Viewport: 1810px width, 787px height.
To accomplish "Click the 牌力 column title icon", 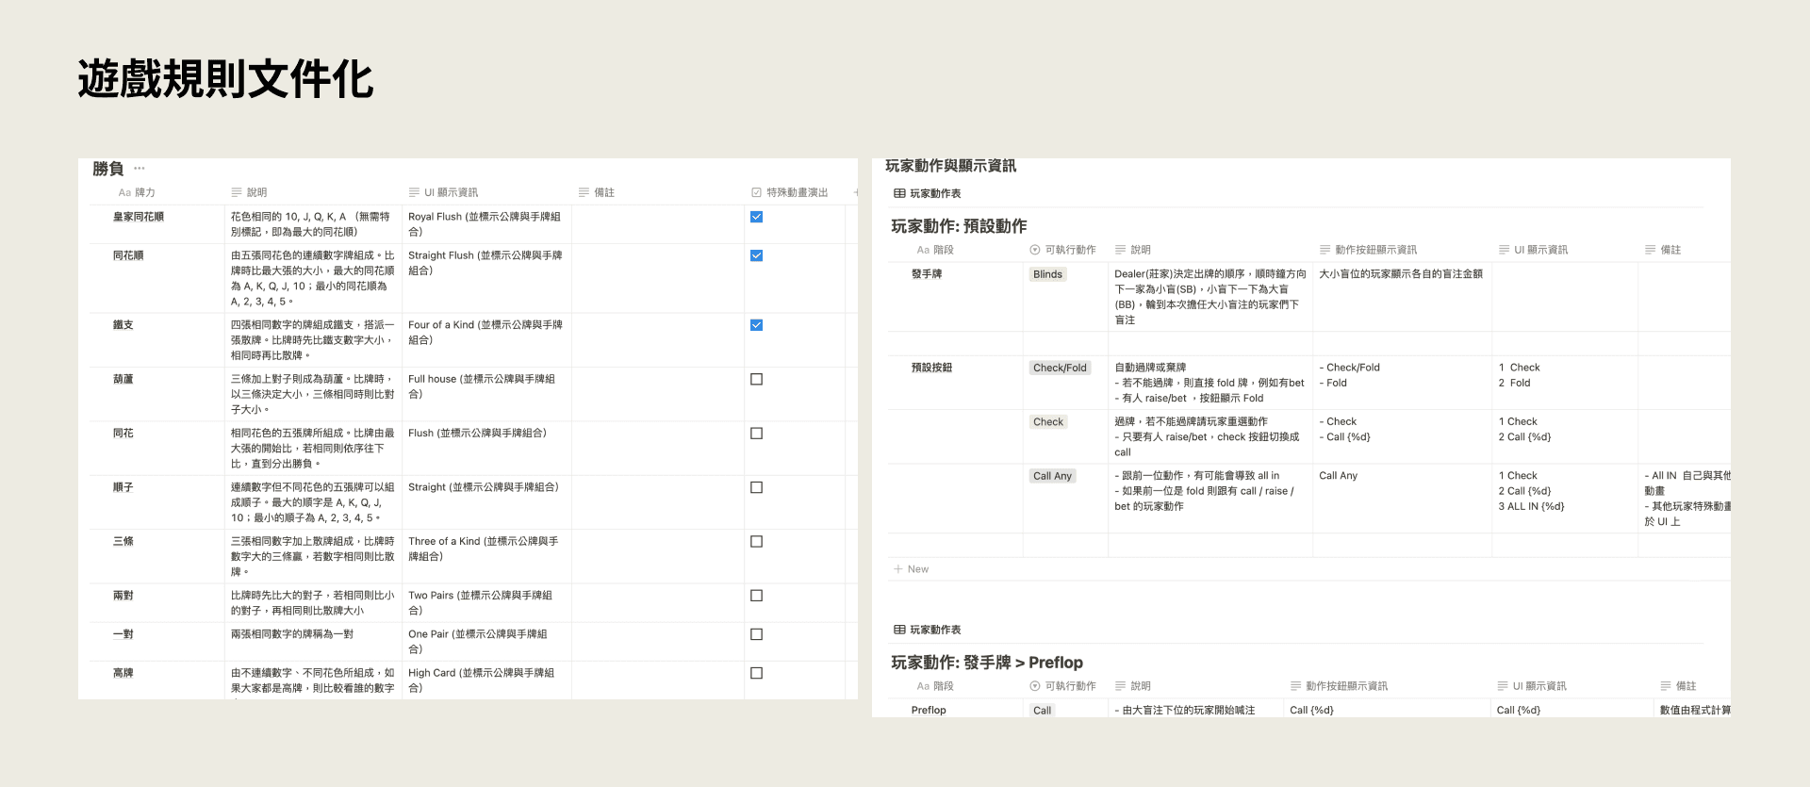I will coord(124,192).
